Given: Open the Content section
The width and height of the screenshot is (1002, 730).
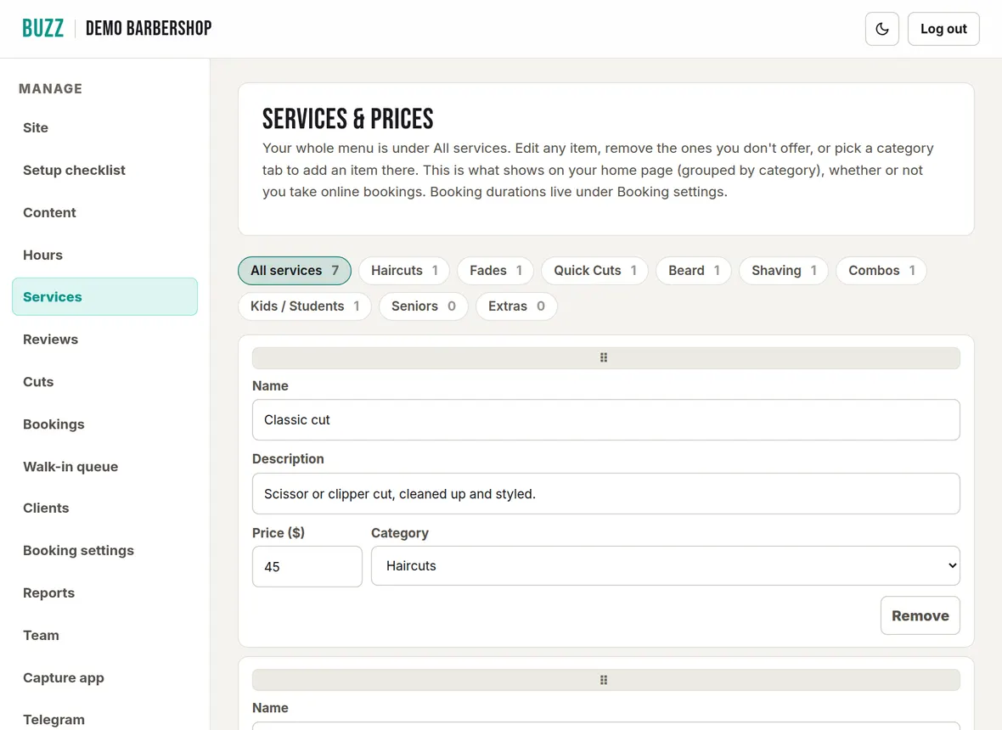Looking at the screenshot, I should pyautogui.click(x=104, y=213).
